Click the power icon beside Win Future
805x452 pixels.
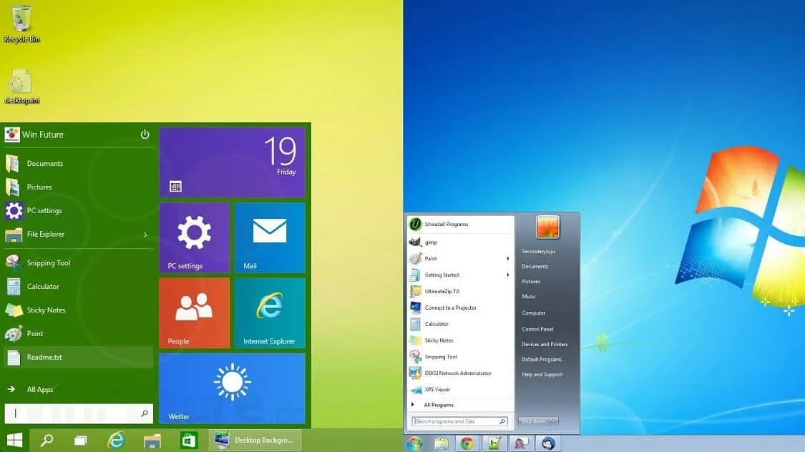click(145, 134)
